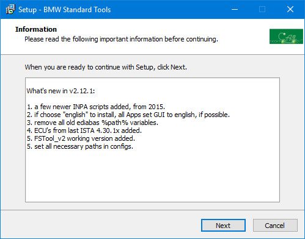Click the Information heading
Viewport: 305px width, 239px height.
pos(36,29)
